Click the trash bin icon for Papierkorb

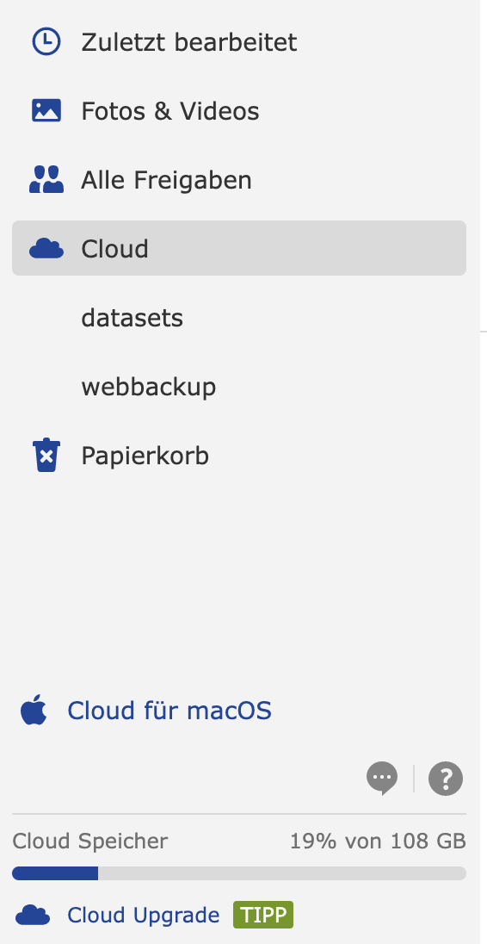[46, 455]
